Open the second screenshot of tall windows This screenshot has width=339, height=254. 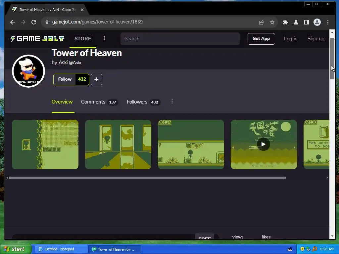(118, 145)
